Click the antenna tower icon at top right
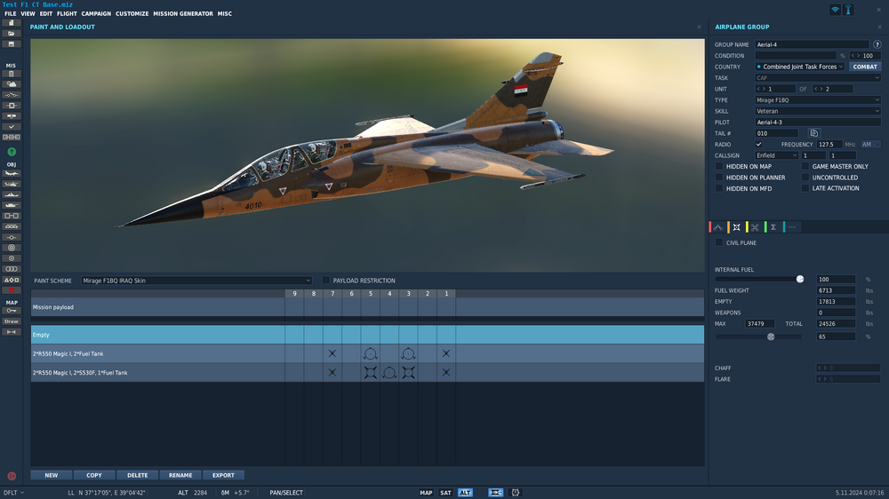889x499 pixels. coord(849,10)
